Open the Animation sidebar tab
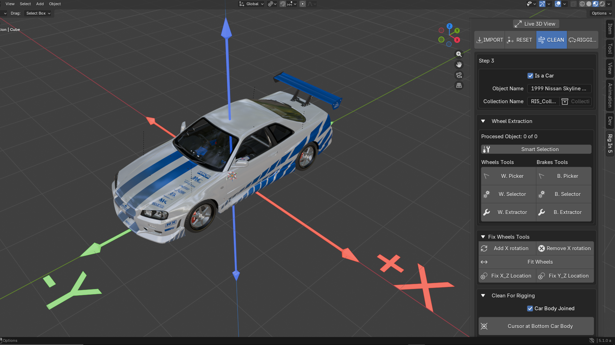This screenshot has height=345, width=615. tap(610, 95)
